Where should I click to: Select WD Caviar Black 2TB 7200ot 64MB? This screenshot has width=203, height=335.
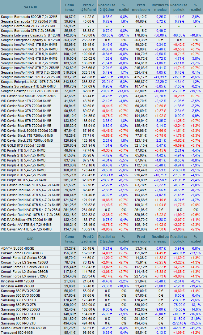point(27,140)
